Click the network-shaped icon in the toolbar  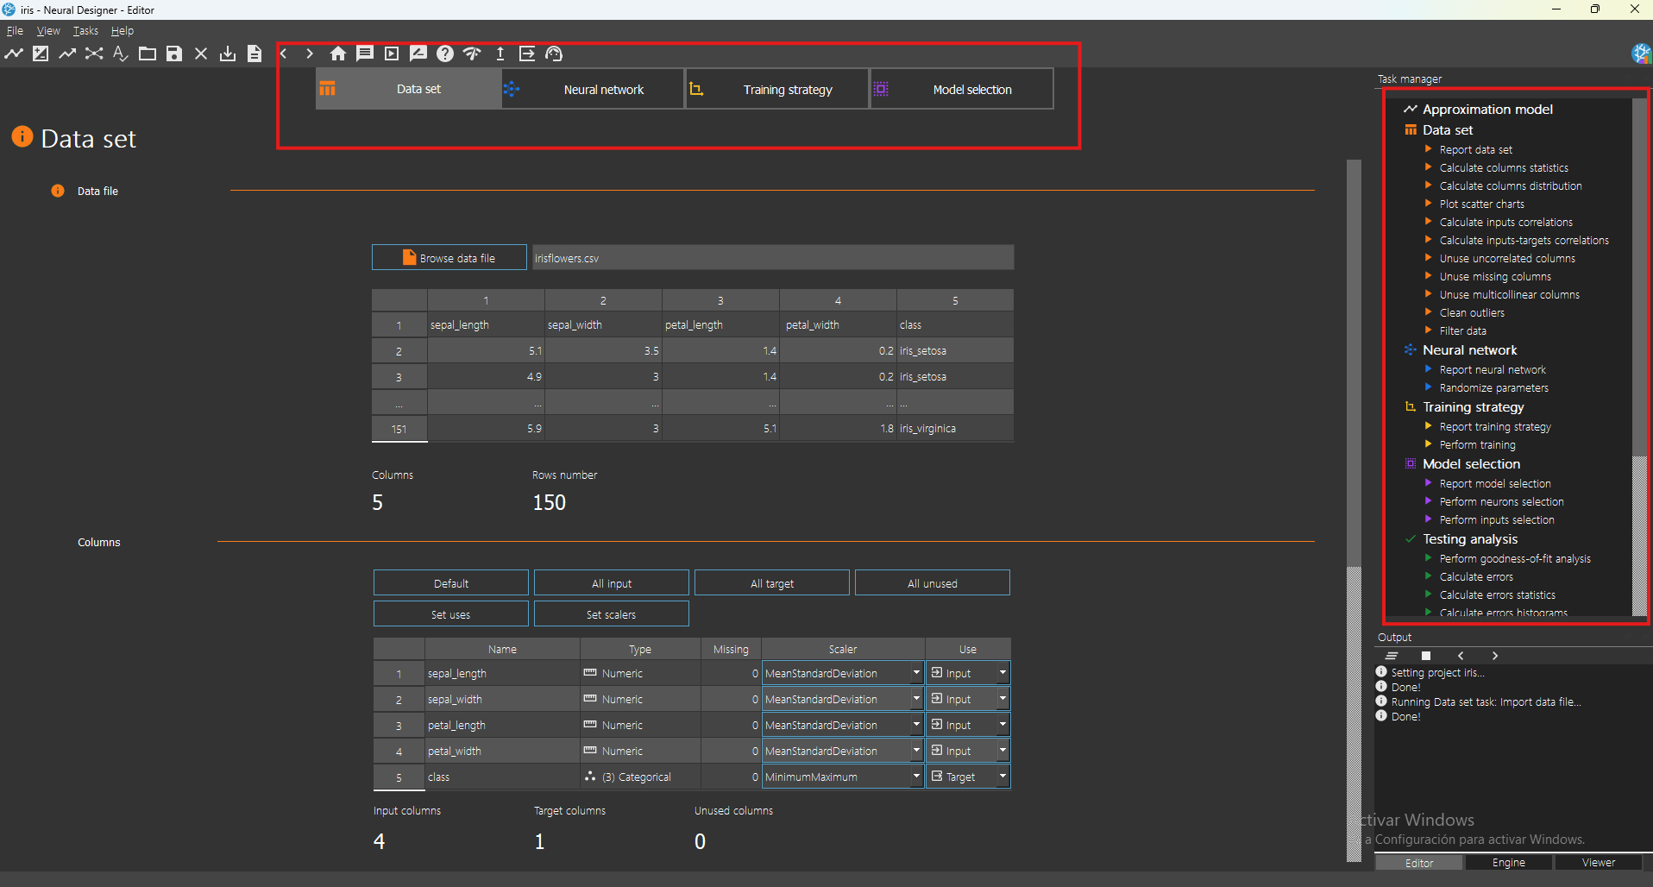[94, 53]
